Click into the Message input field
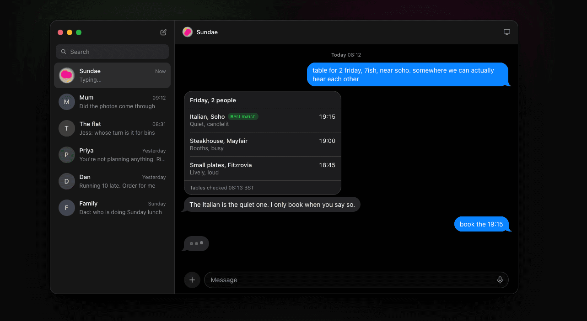 [356, 280]
